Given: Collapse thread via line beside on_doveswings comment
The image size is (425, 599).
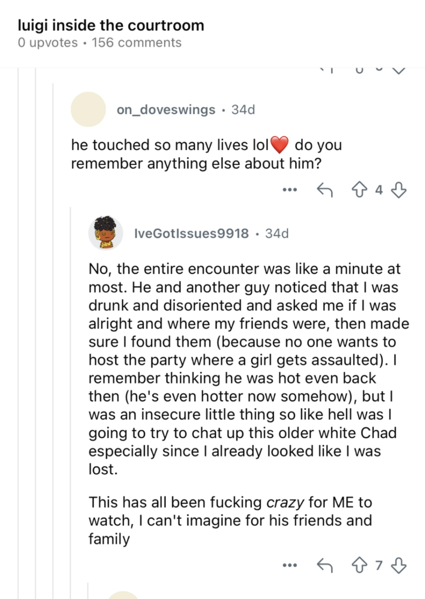Looking at the screenshot, I should click(53, 341).
